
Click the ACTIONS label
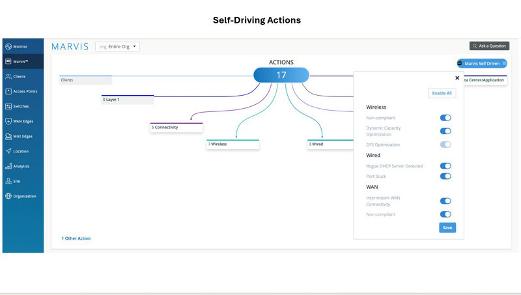click(281, 62)
